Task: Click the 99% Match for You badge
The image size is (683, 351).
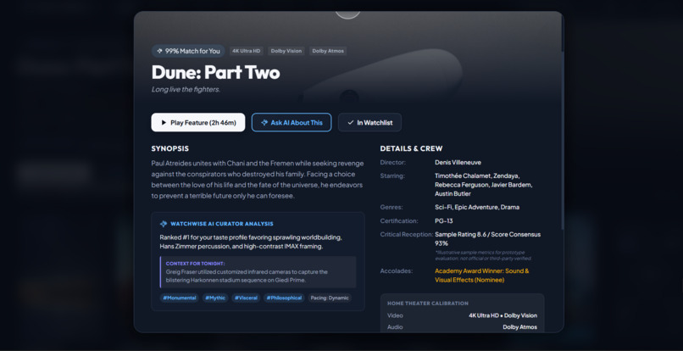Action: point(188,51)
